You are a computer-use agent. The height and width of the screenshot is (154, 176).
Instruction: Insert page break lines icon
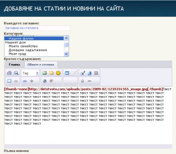(x=96, y=73)
